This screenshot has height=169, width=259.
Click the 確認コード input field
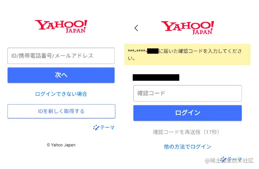coord(188,93)
